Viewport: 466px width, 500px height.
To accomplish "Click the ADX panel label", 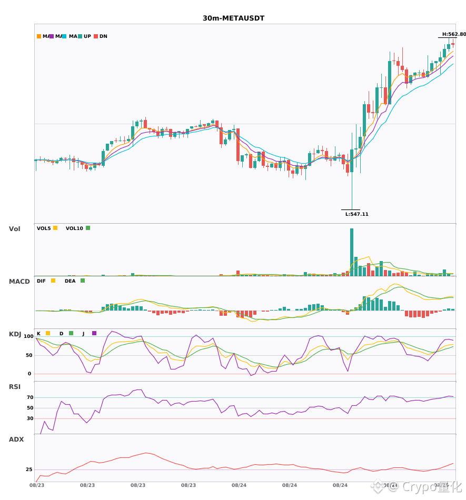I will [x=16, y=439].
